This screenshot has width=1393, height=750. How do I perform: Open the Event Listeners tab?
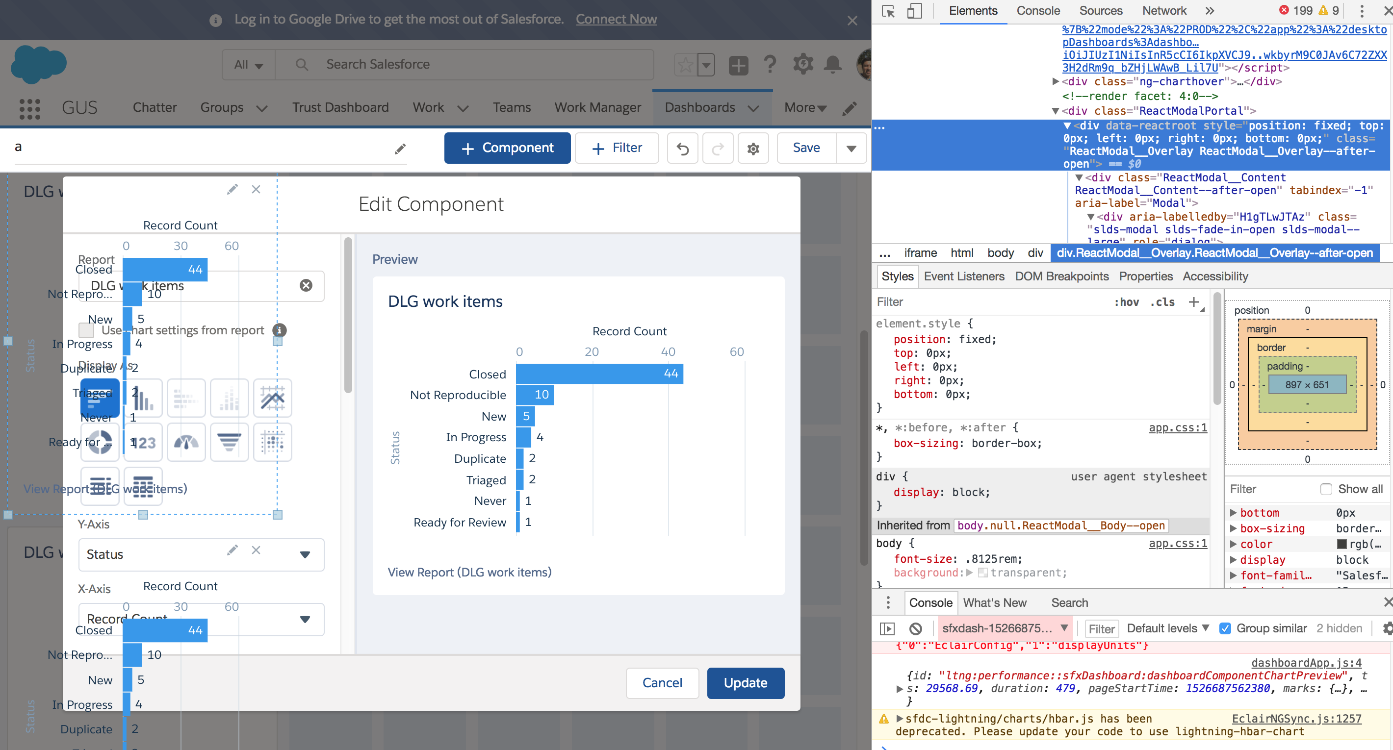point(964,276)
